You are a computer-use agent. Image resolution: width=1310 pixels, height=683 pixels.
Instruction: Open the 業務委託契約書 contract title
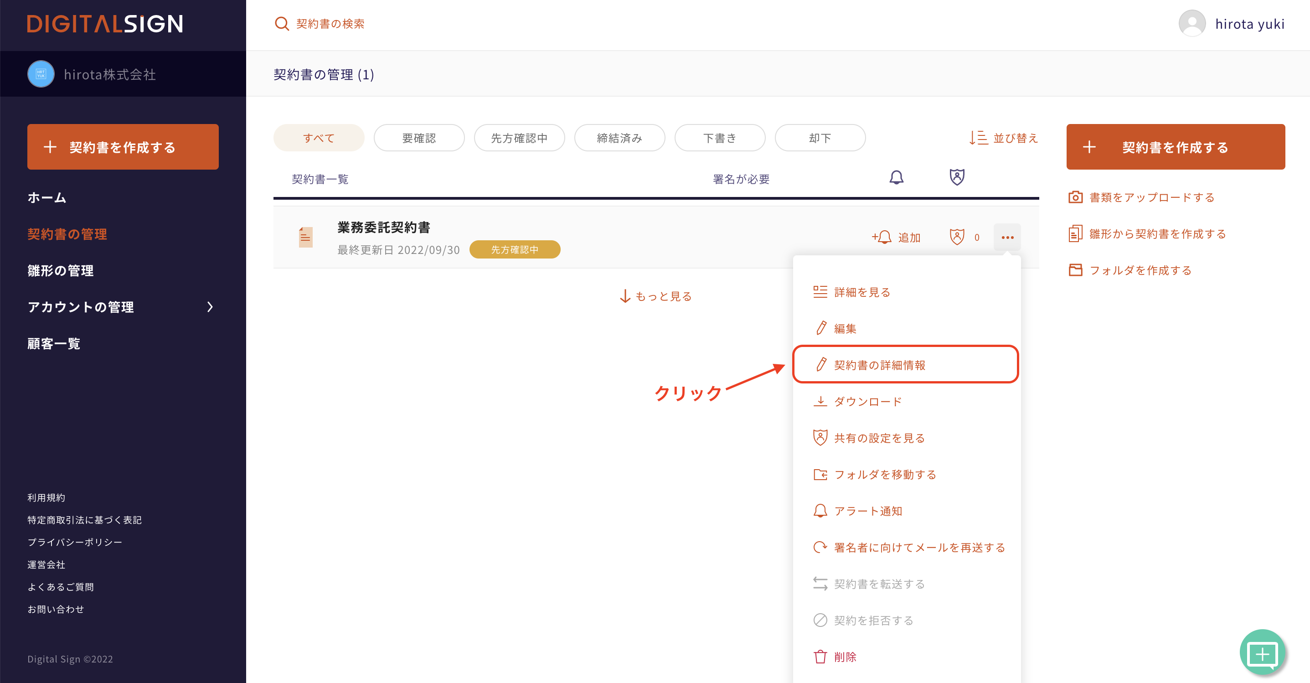click(384, 227)
